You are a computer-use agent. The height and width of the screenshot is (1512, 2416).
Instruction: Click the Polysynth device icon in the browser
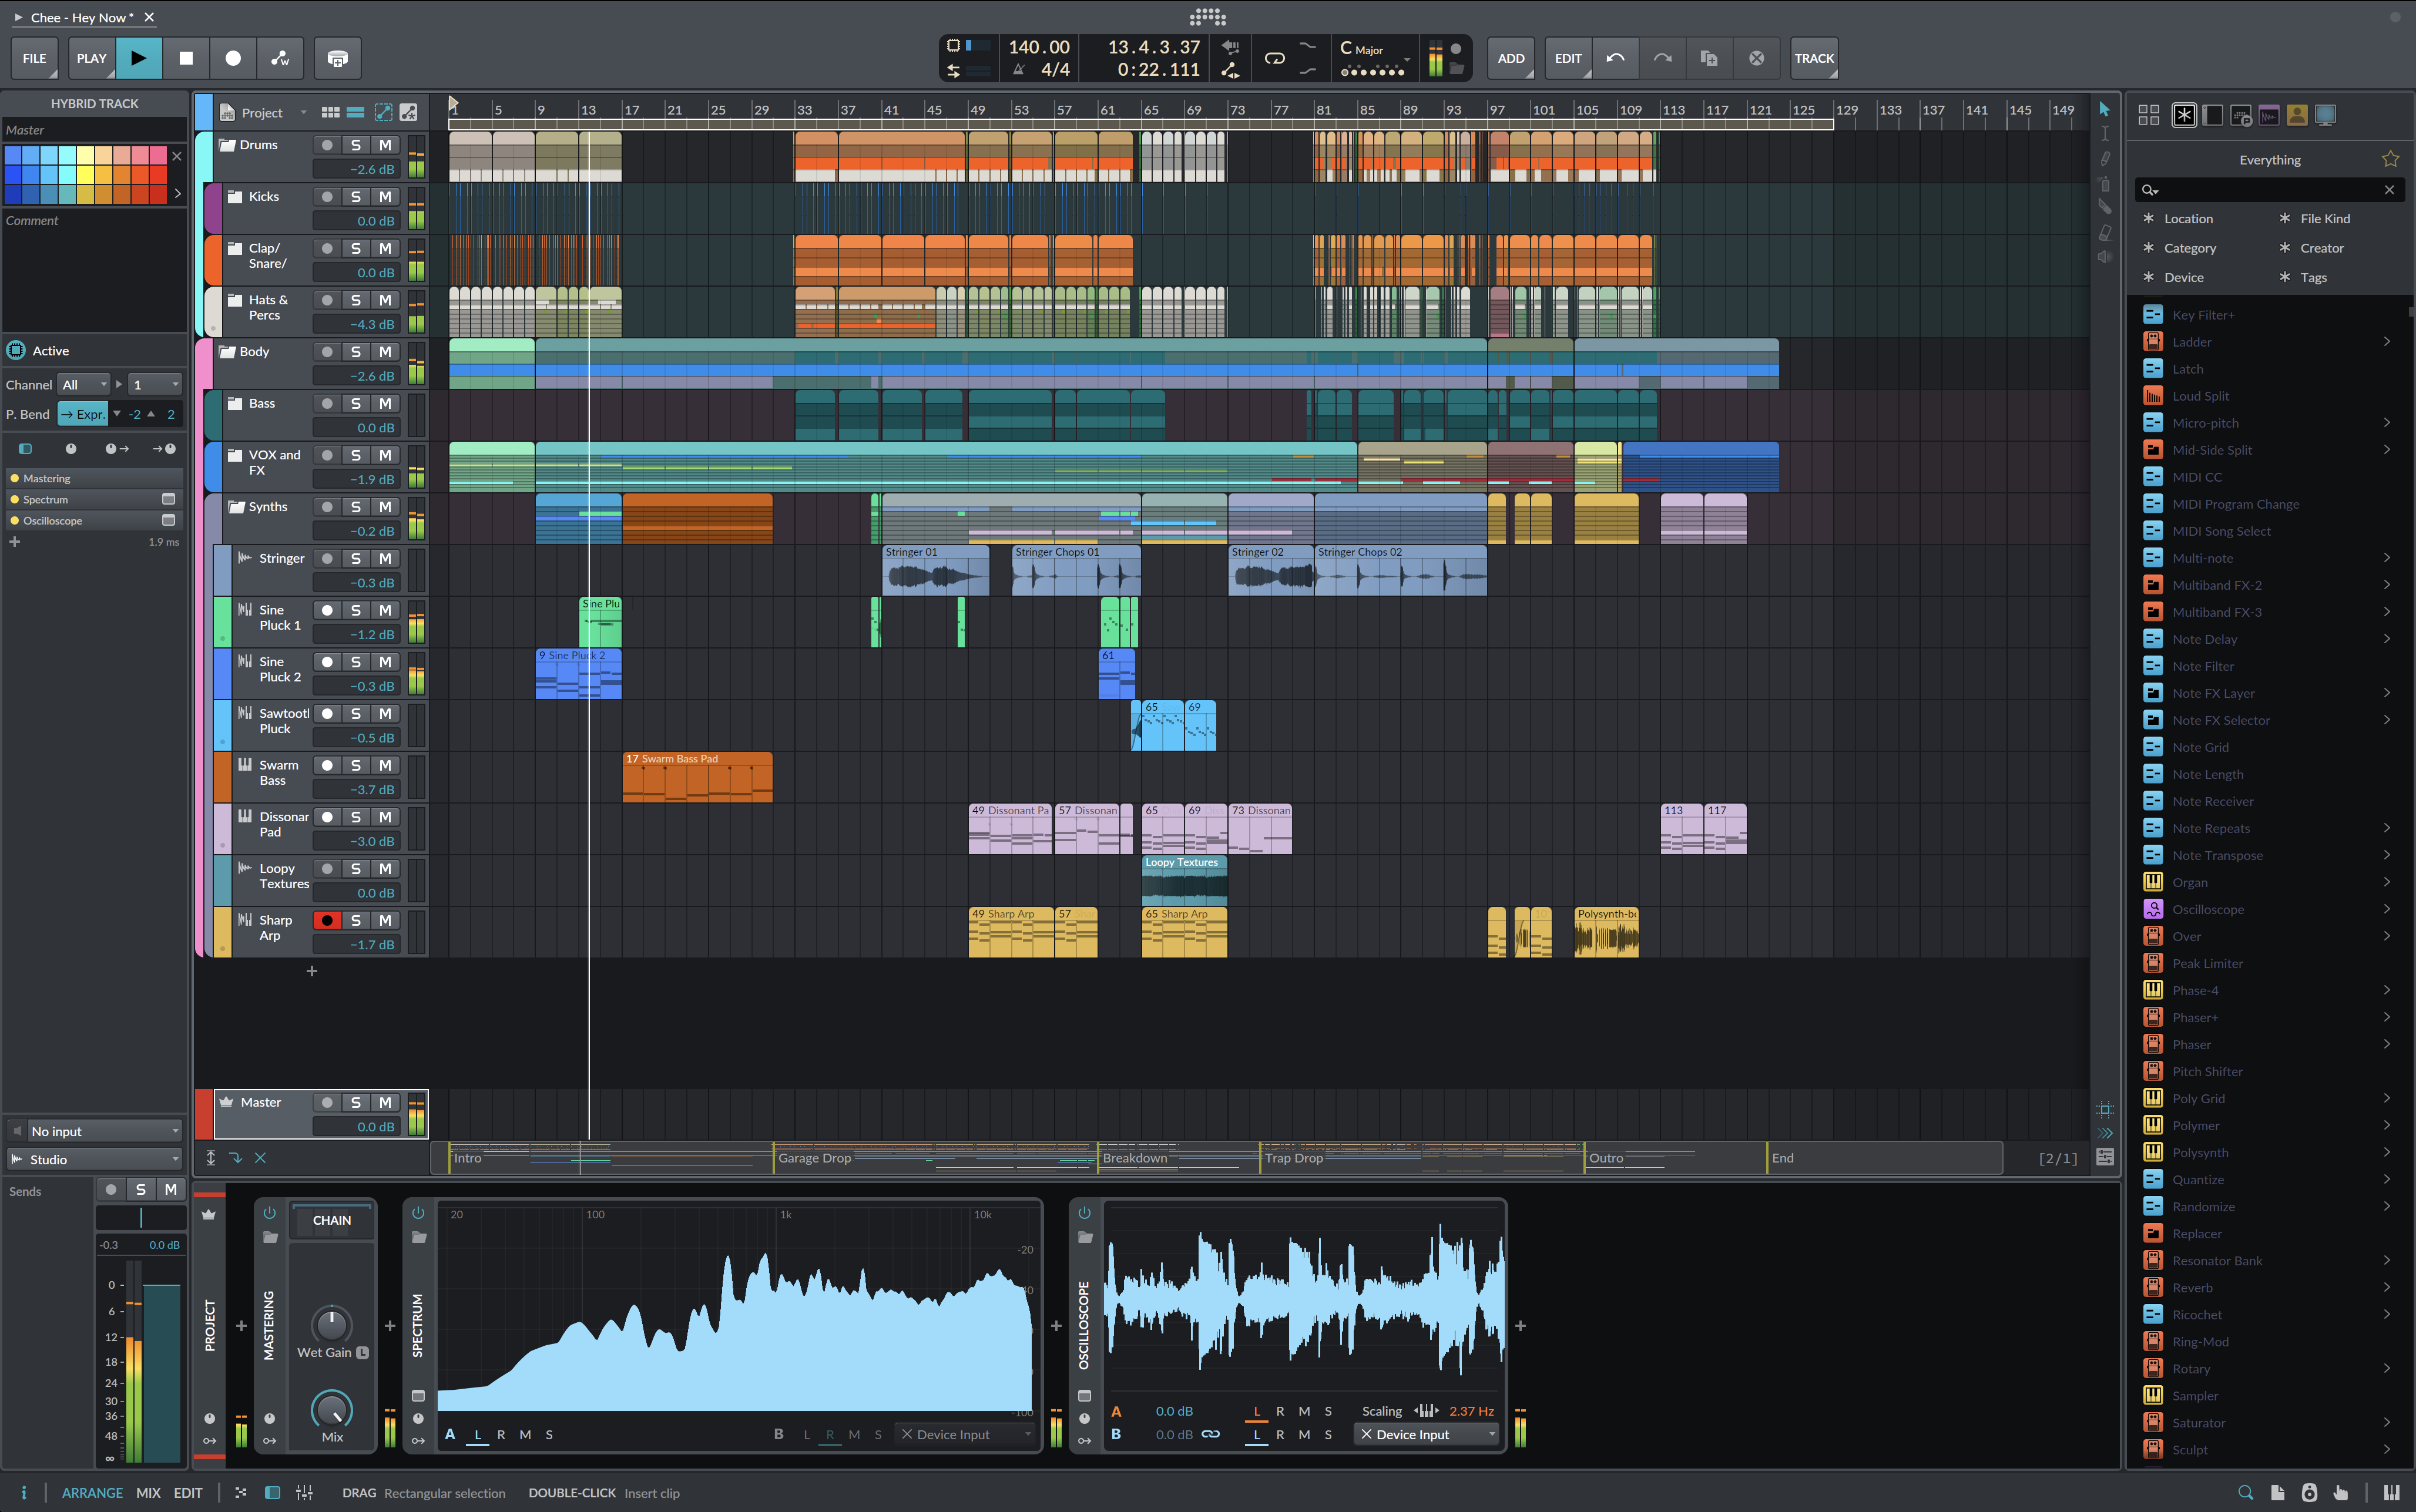[2153, 1152]
